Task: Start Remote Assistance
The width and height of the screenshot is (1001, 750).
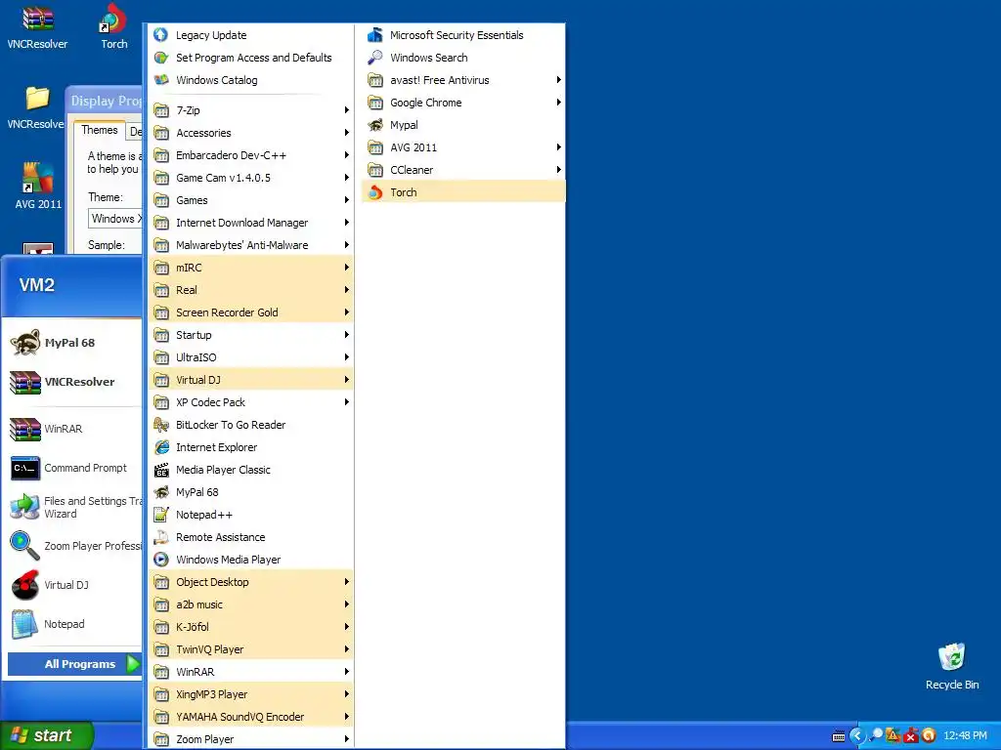Action: click(250, 537)
